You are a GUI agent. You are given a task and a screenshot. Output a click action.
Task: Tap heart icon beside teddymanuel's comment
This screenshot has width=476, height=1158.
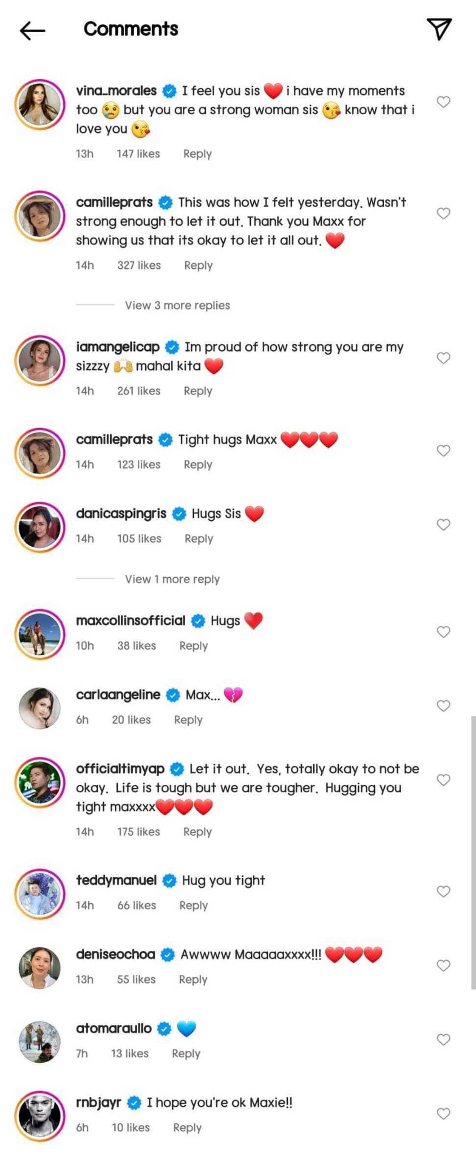(x=443, y=891)
